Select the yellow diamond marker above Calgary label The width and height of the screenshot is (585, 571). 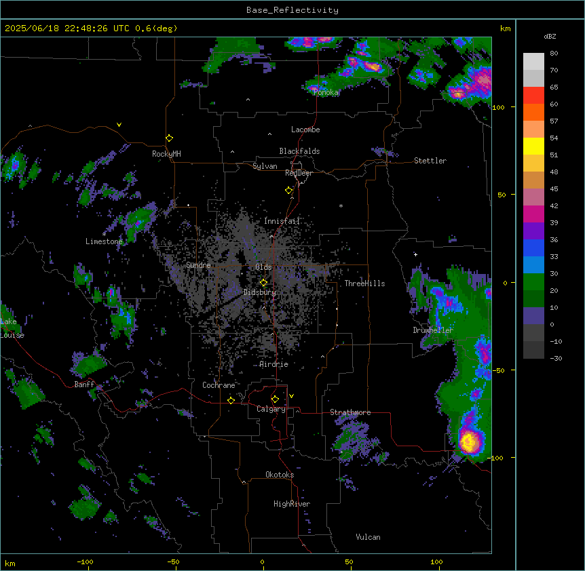click(275, 399)
